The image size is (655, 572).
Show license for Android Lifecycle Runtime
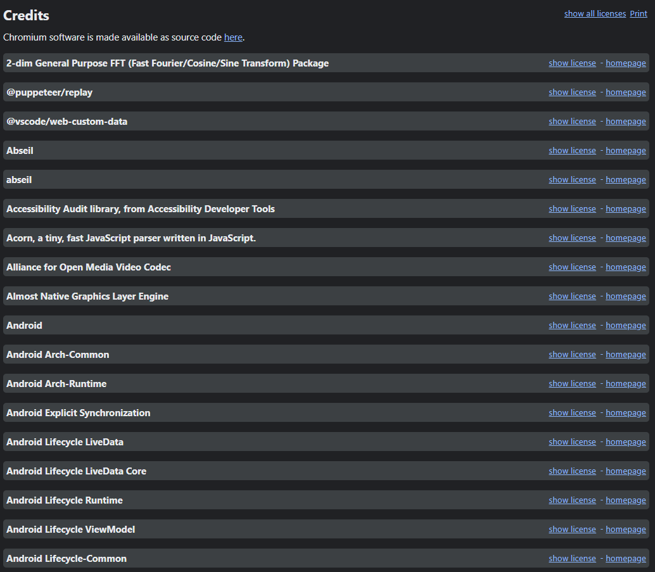(572, 500)
